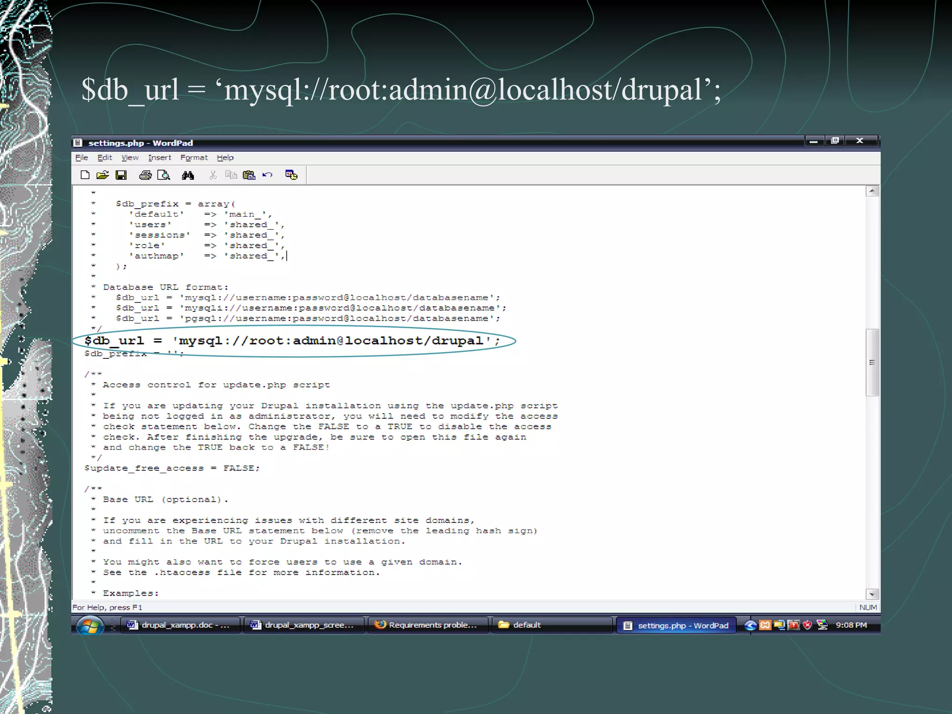Click the pgsql $db_url example line
Image resolution: width=952 pixels, height=714 pixels.
pos(308,319)
